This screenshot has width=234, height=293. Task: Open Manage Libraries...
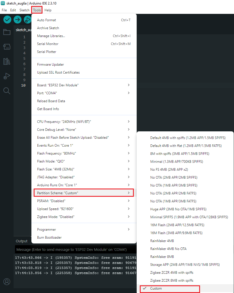point(84,36)
